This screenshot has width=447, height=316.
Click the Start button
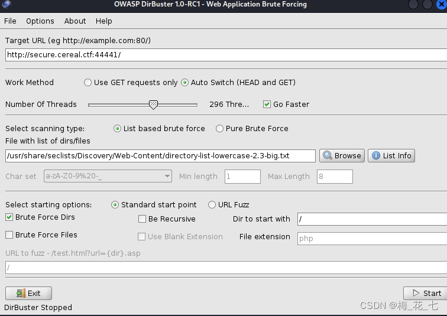coord(426,293)
